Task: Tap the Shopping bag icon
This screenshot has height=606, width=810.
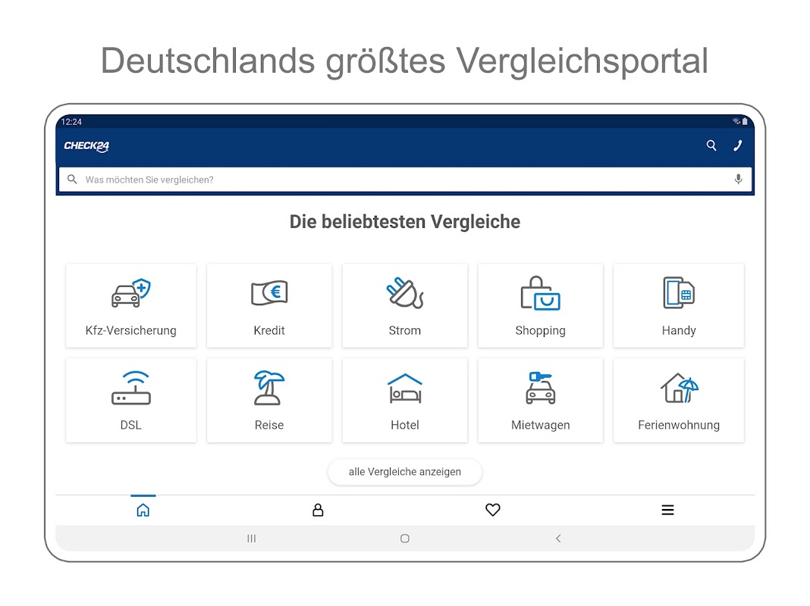Action: [x=540, y=293]
